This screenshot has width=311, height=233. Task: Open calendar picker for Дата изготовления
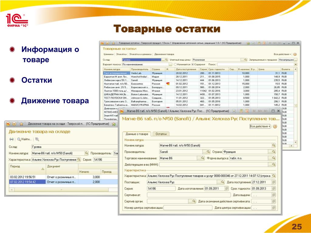[227, 188]
